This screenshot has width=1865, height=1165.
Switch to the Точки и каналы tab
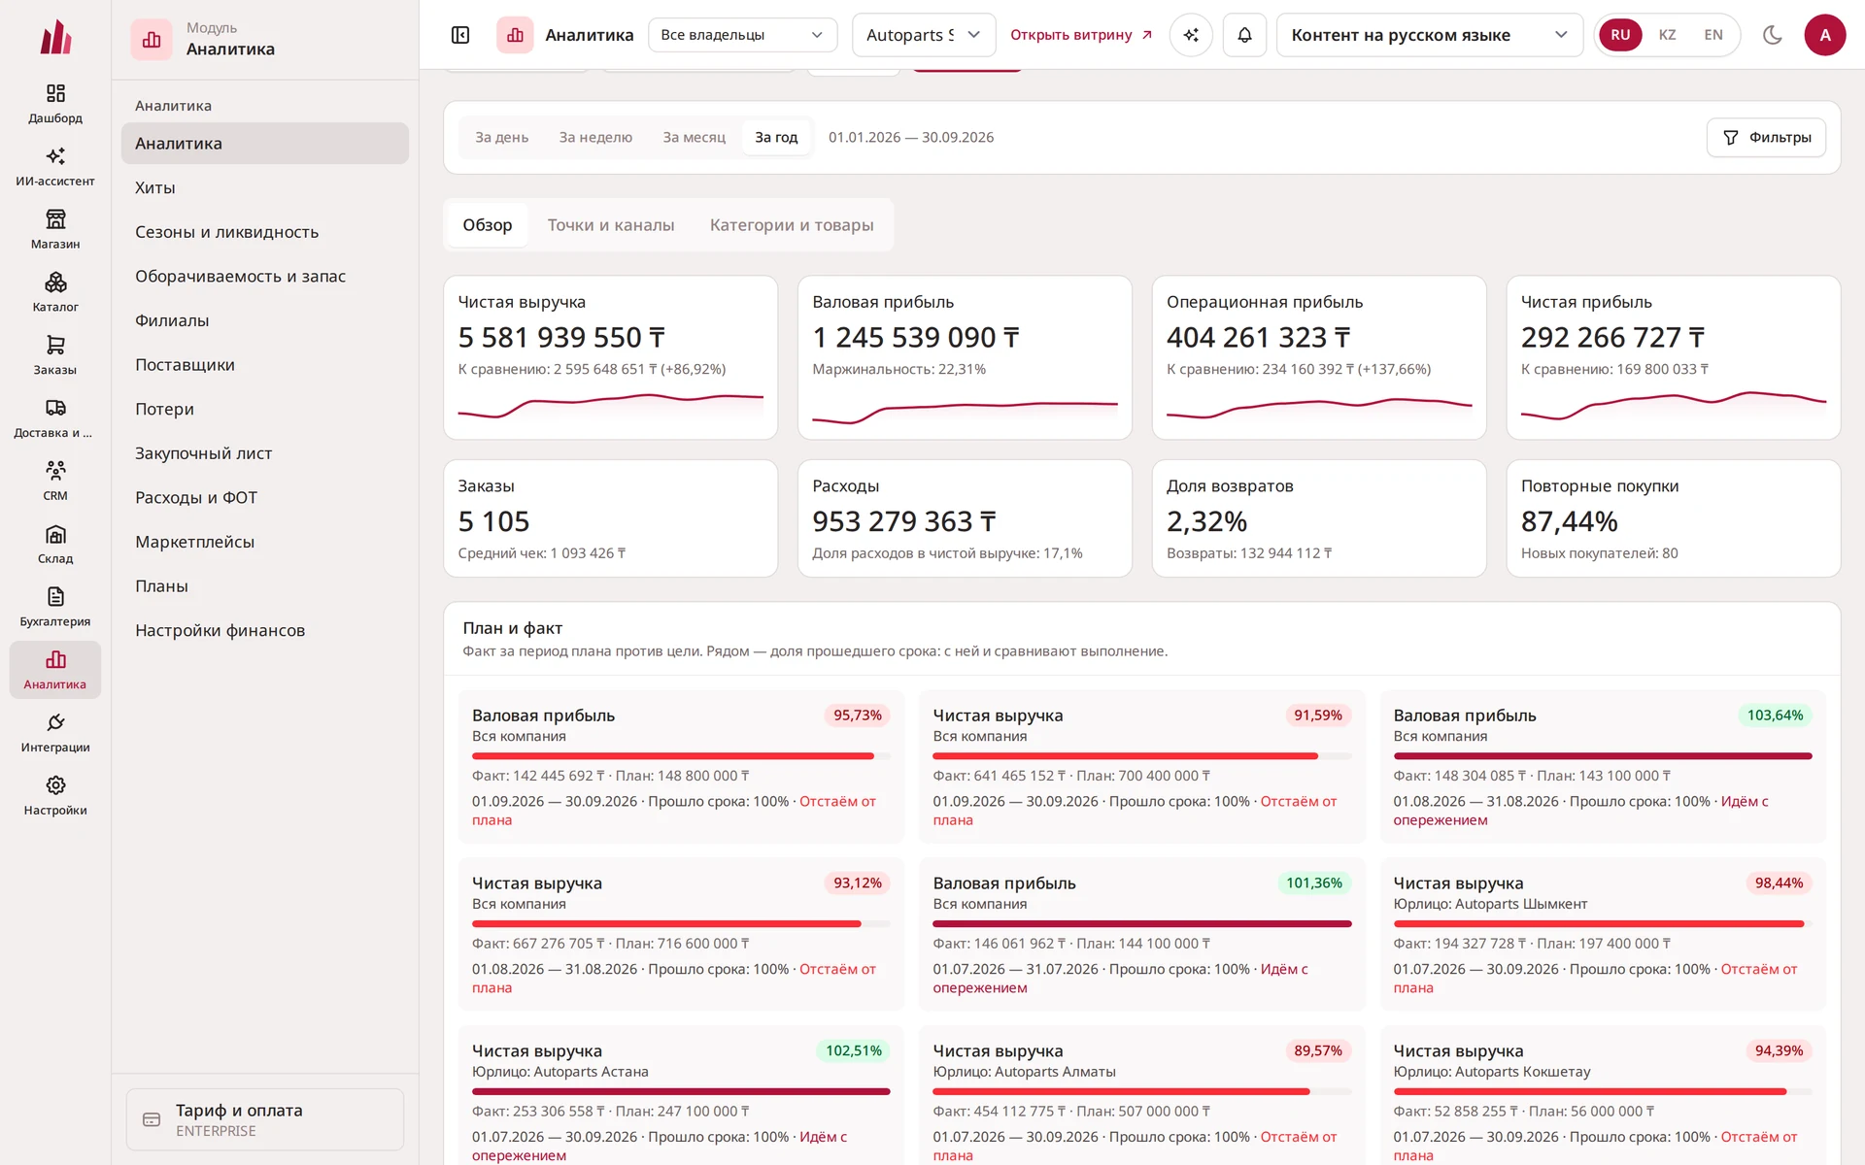pos(611,225)
